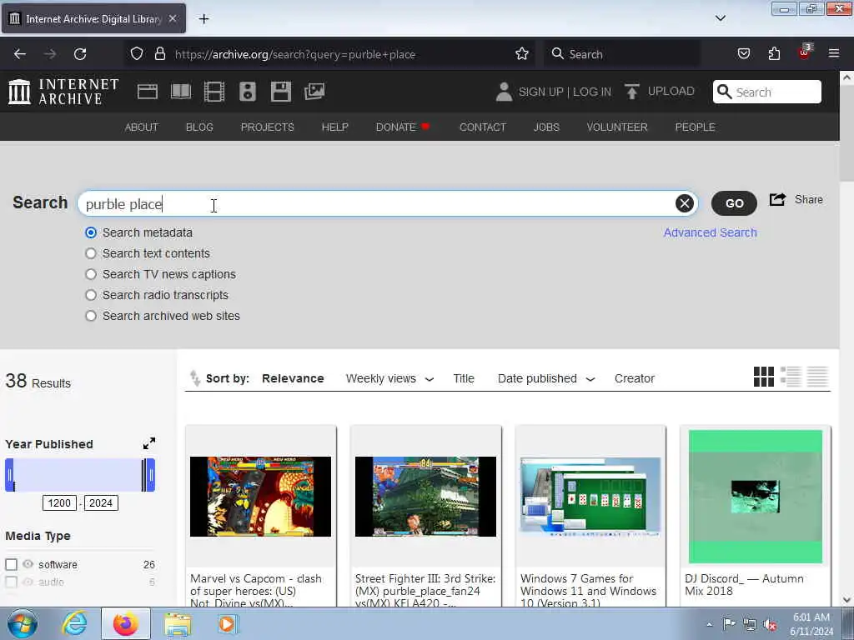Screen dimensions: 854x640
Task: Switch to extended list view
Action: point(791,377)
